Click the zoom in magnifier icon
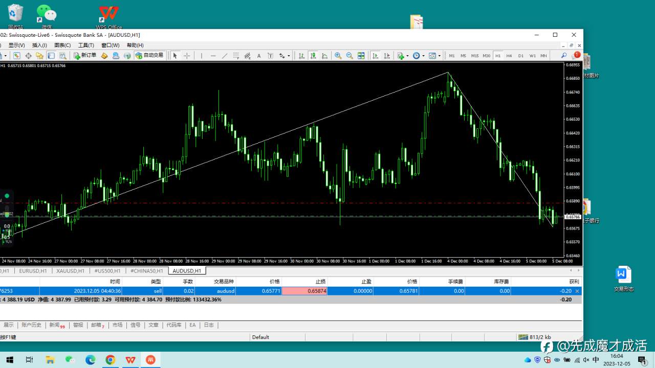The width and height of the screenshot is (655, 368). tap(338, 56)
